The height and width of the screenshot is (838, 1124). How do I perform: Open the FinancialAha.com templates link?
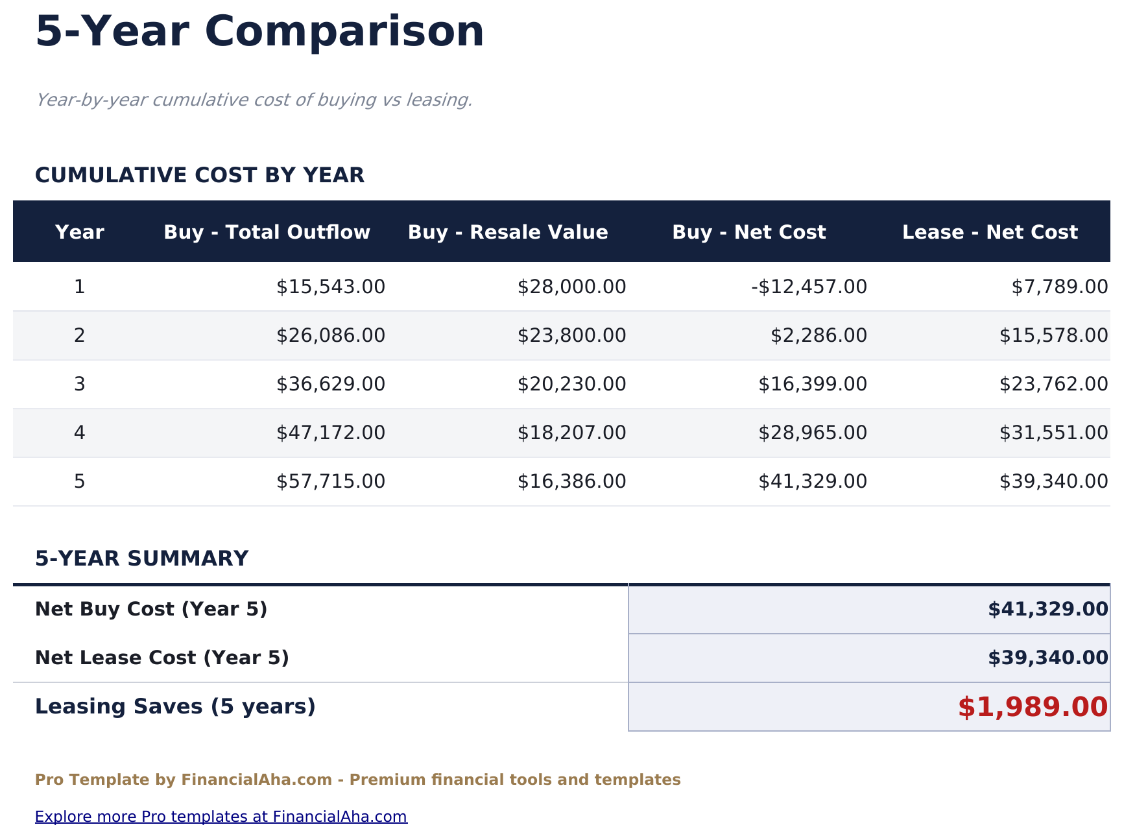221,817
